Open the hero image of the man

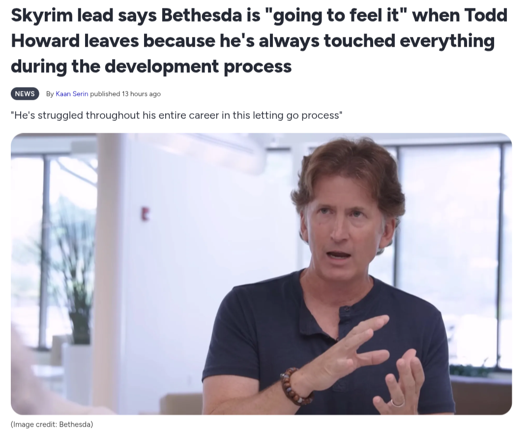(261, 274)
